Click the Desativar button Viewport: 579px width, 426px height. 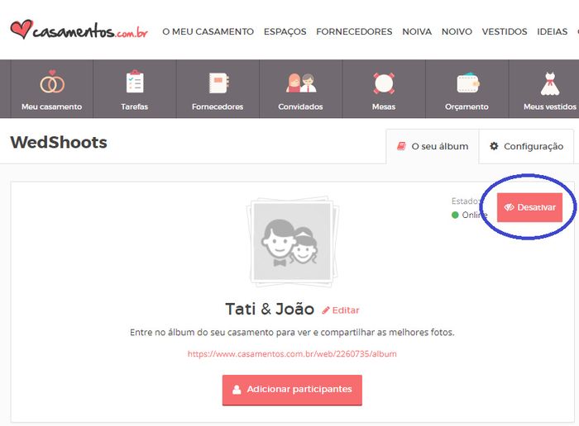pyautogui.click(x=529, y=207)
